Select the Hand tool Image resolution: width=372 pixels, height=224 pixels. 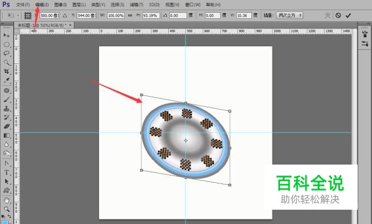coord(6,201)
